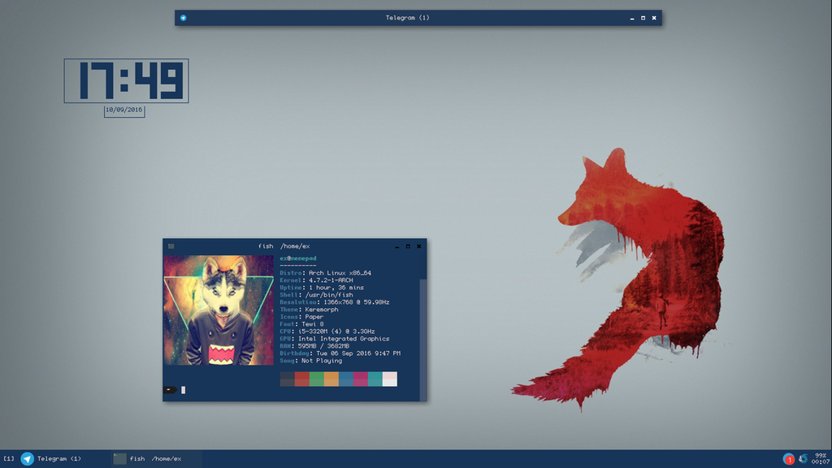Maximize the fish terminal window
This screenshot has height=468, width=832.
pyautogui.click(x=408, y=246)
